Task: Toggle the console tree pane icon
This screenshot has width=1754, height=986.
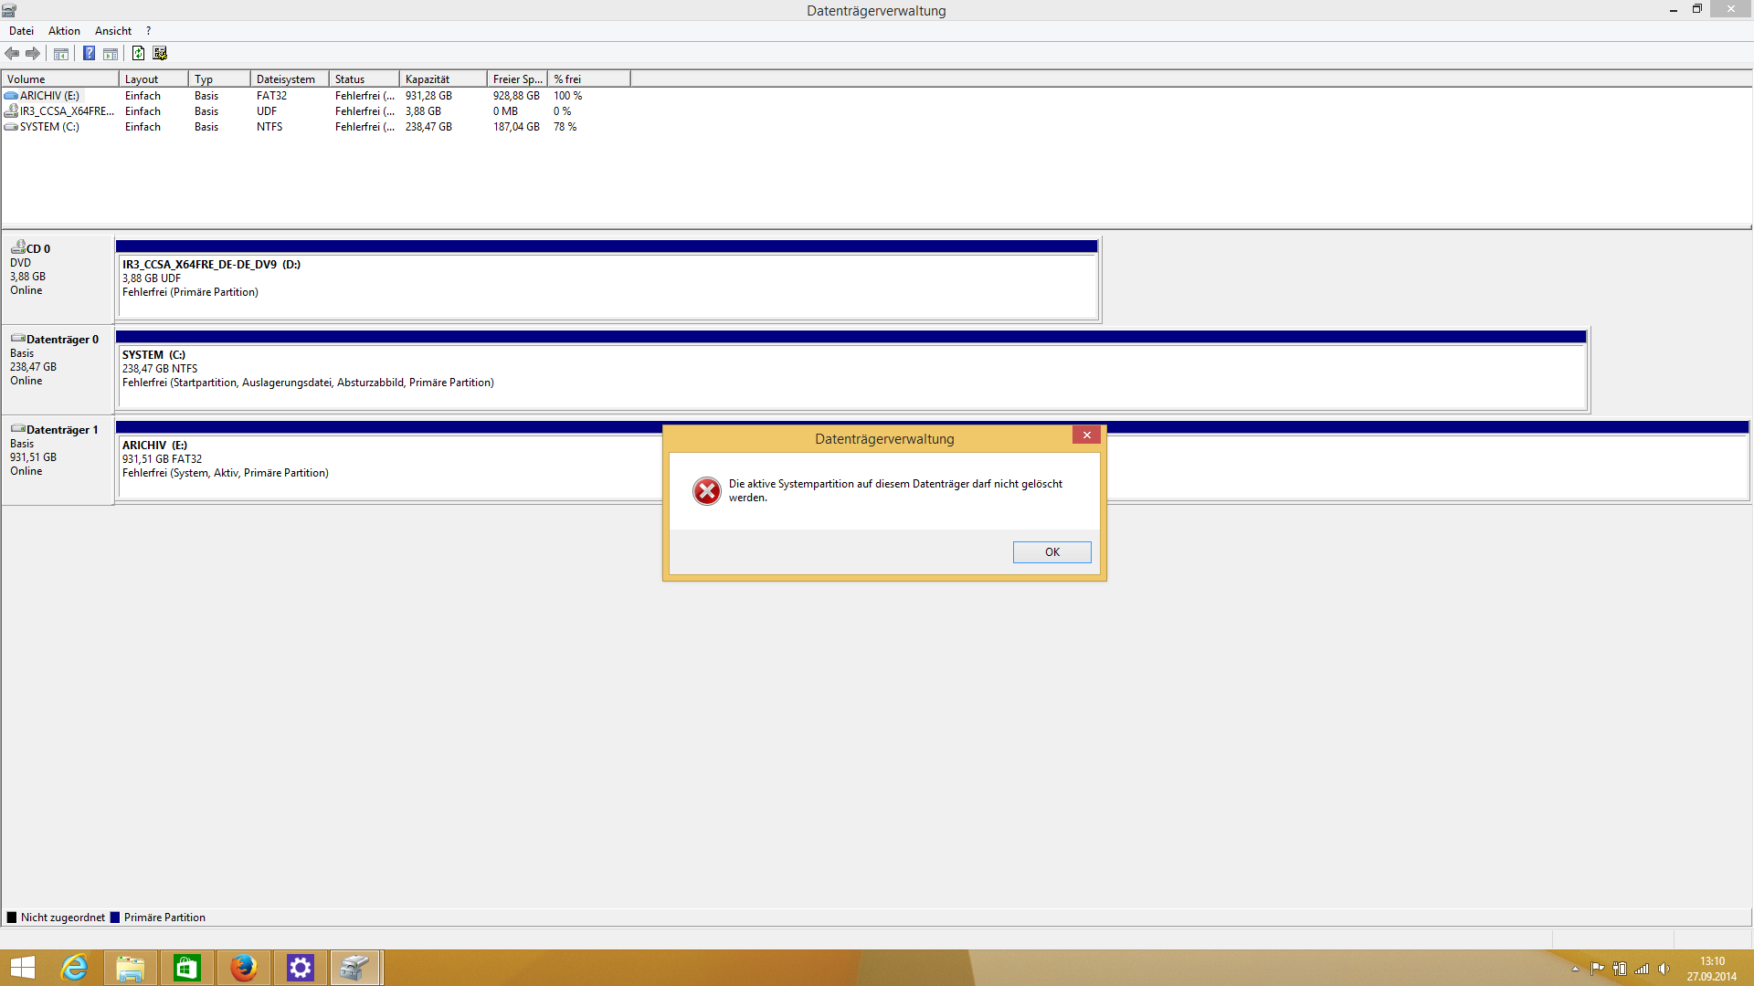Action: [61, 53]
